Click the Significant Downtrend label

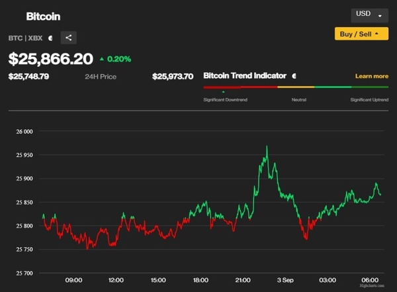pos(226,99)
